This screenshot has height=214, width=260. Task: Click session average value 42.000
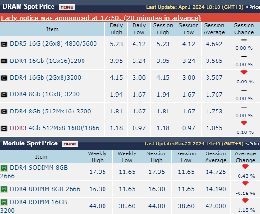pos(216,206)
